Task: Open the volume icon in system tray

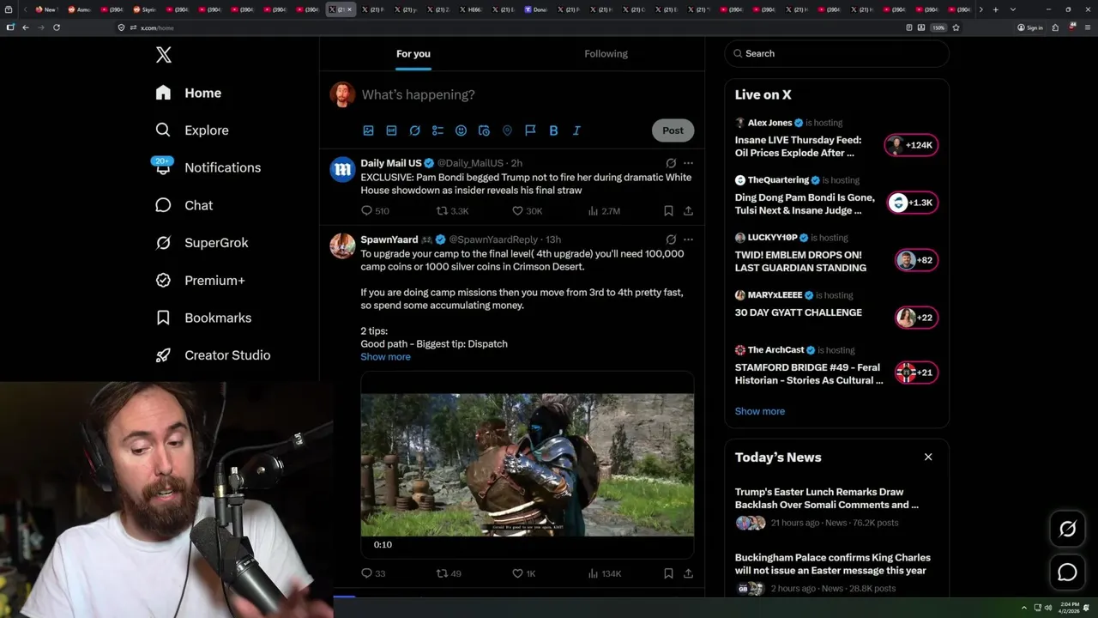Action: (x=1048, y=608)
